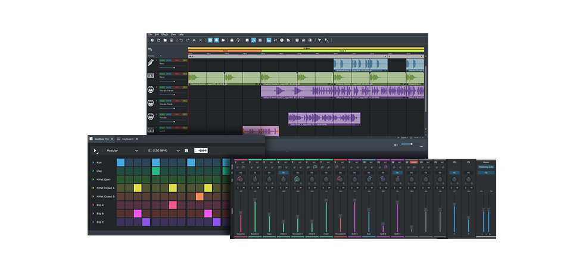This screenshot has width=576, height=261.
Task: Preview the Blip C sound via its triangle
Action: 93,222
